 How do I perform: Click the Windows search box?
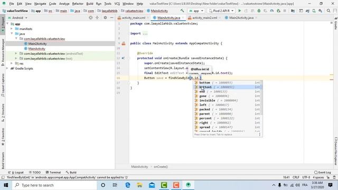(55, 185)
